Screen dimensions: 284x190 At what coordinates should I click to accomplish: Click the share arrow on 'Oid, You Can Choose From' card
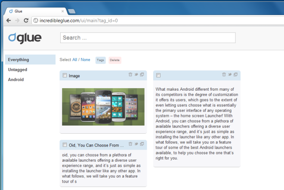(136, 144)
